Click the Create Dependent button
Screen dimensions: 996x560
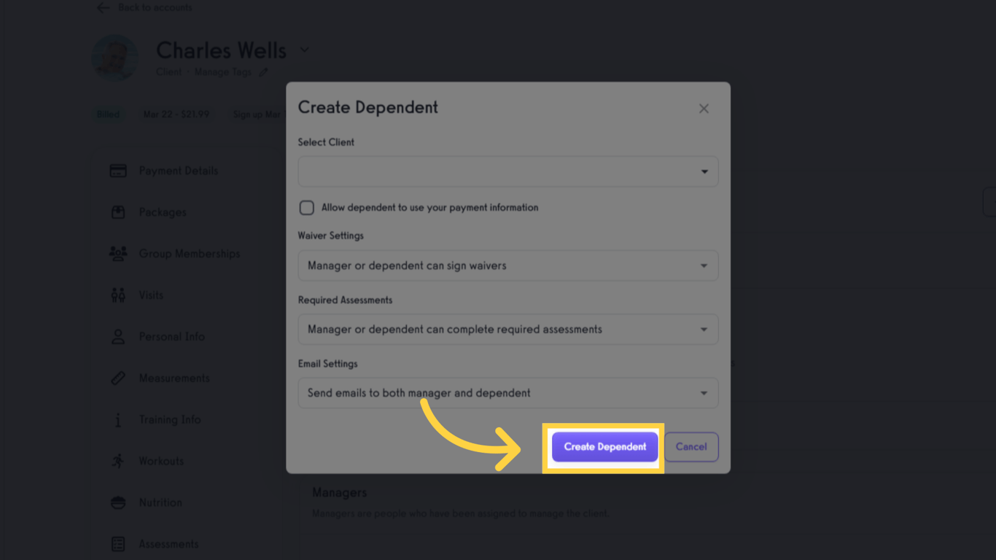tap(604, 446)
